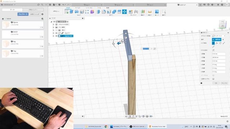
Task: Click the Y distance input field
Action: click(x=218, y=57)
